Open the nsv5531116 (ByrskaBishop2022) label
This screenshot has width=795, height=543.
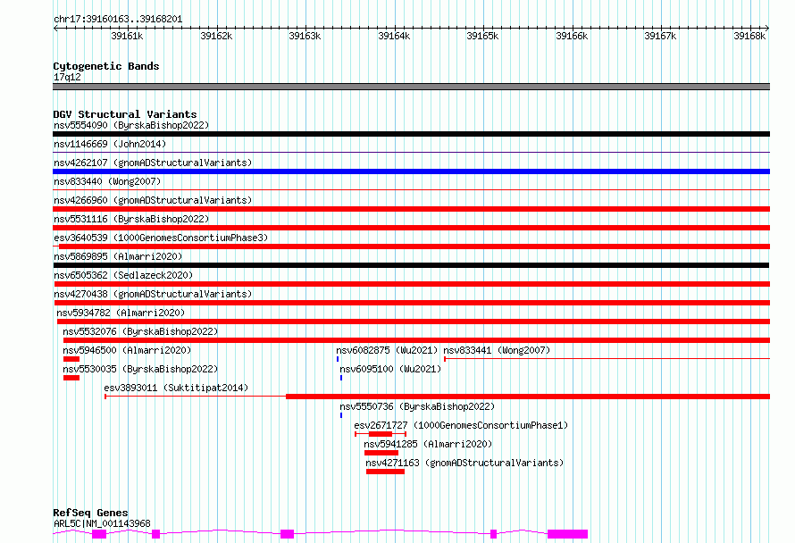pyautogui.click(x=131, y=219)
